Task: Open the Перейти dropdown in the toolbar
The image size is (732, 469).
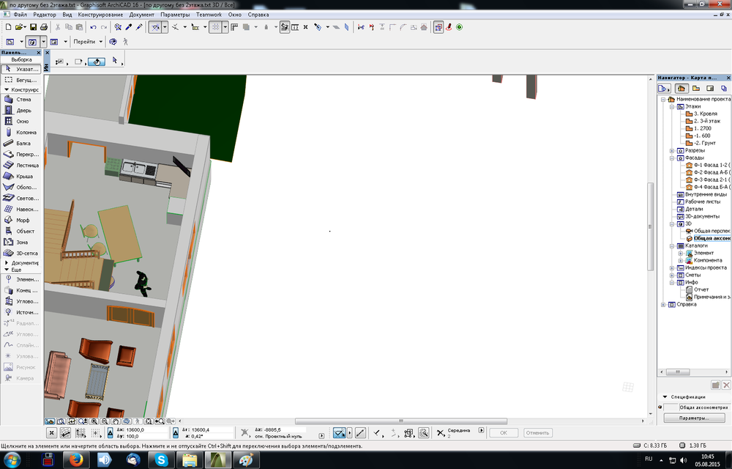Action: pyautogui.click(x=88, y=41)
